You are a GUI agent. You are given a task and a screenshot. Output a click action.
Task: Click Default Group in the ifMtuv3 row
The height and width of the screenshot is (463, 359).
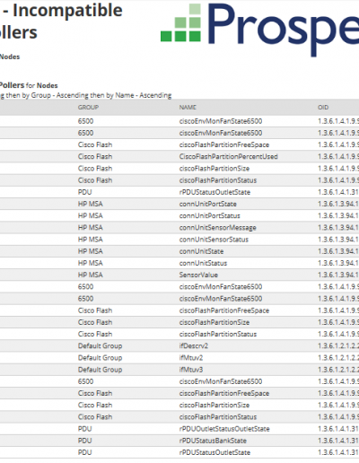(100, 370)
